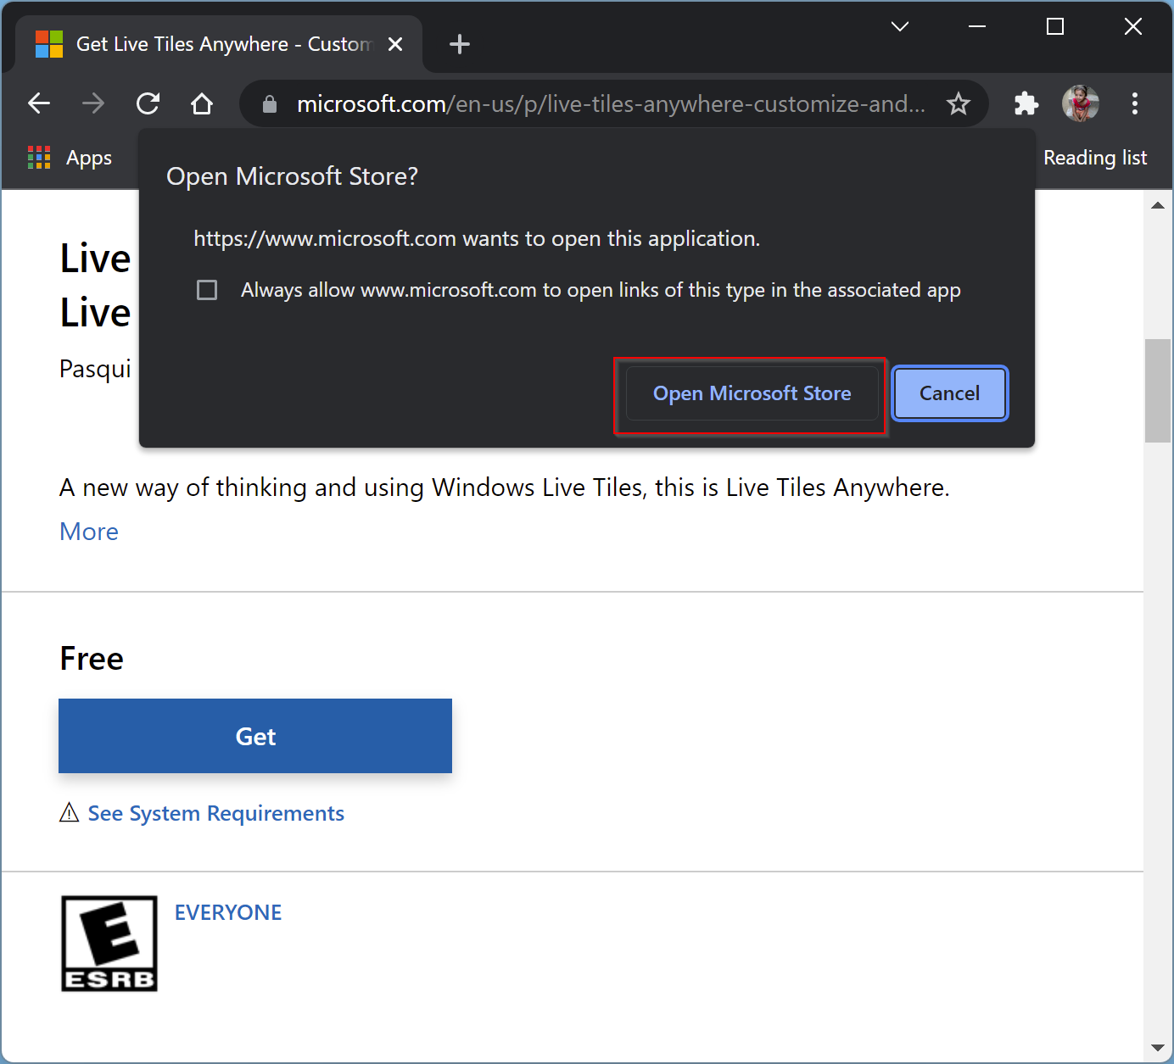Screen dimensions: 1174x1064
Task: Close the Chrome window
Action: click(1133, 26)
